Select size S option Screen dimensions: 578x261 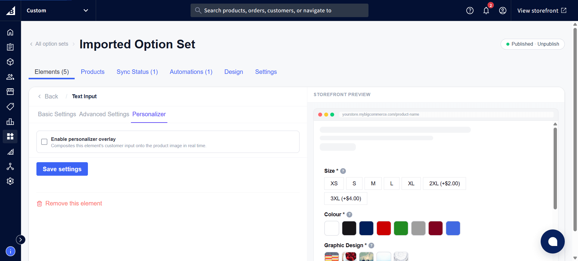point(354,184)
